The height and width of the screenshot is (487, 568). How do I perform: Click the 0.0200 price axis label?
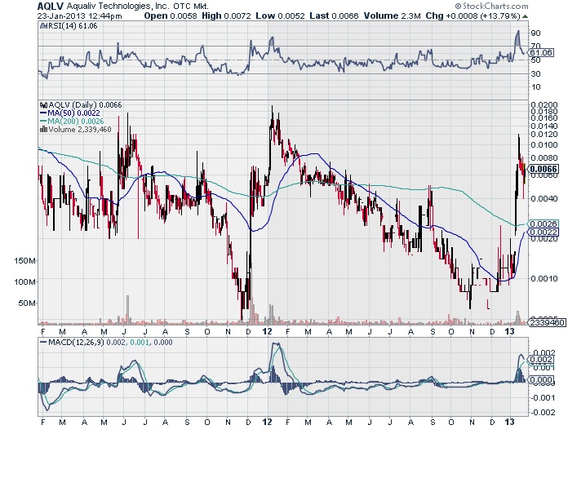[544, 105]
